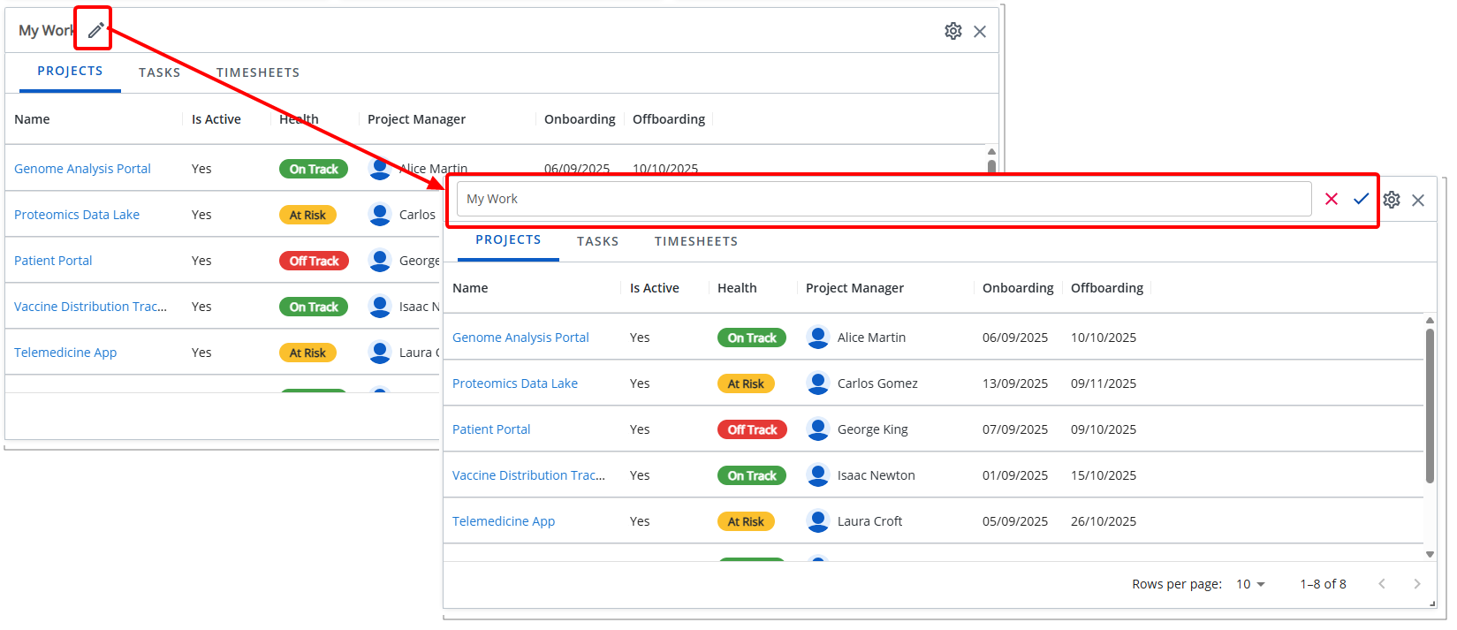Open Genome Analysis Portal project link

pos(520,338)
